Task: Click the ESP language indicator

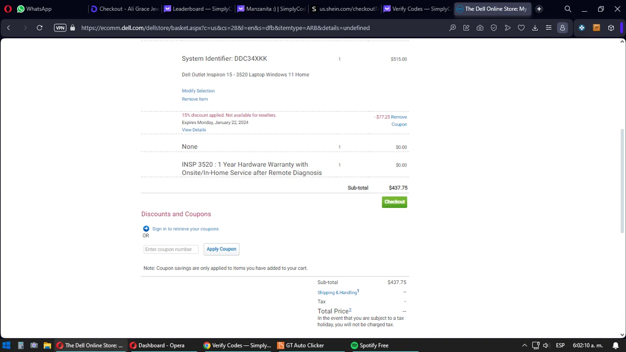Action: tap(560, 345)
